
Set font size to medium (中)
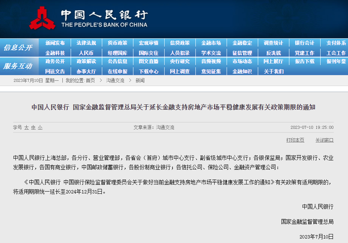click(x=33, y=128)
